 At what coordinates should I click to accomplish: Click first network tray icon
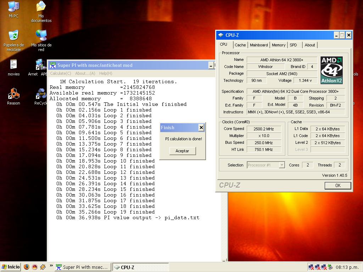point(311,267)
